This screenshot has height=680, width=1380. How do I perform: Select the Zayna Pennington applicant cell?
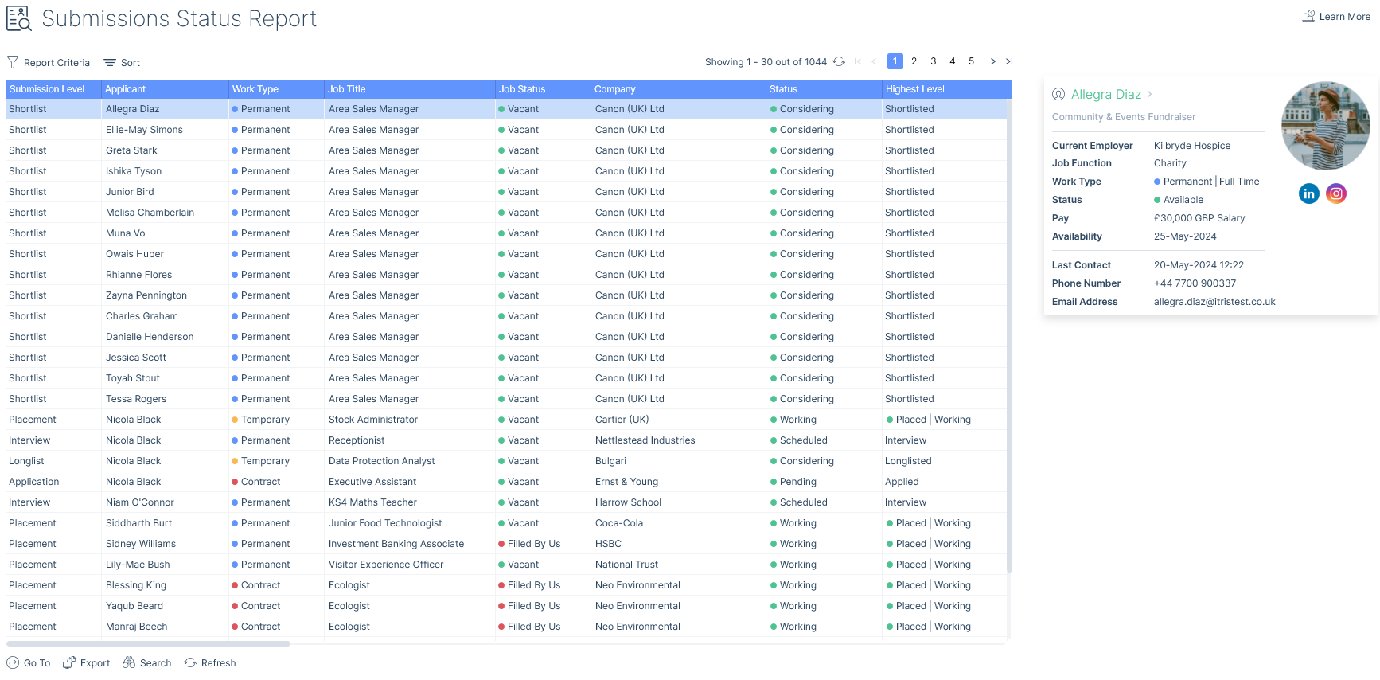coord(166,295)
